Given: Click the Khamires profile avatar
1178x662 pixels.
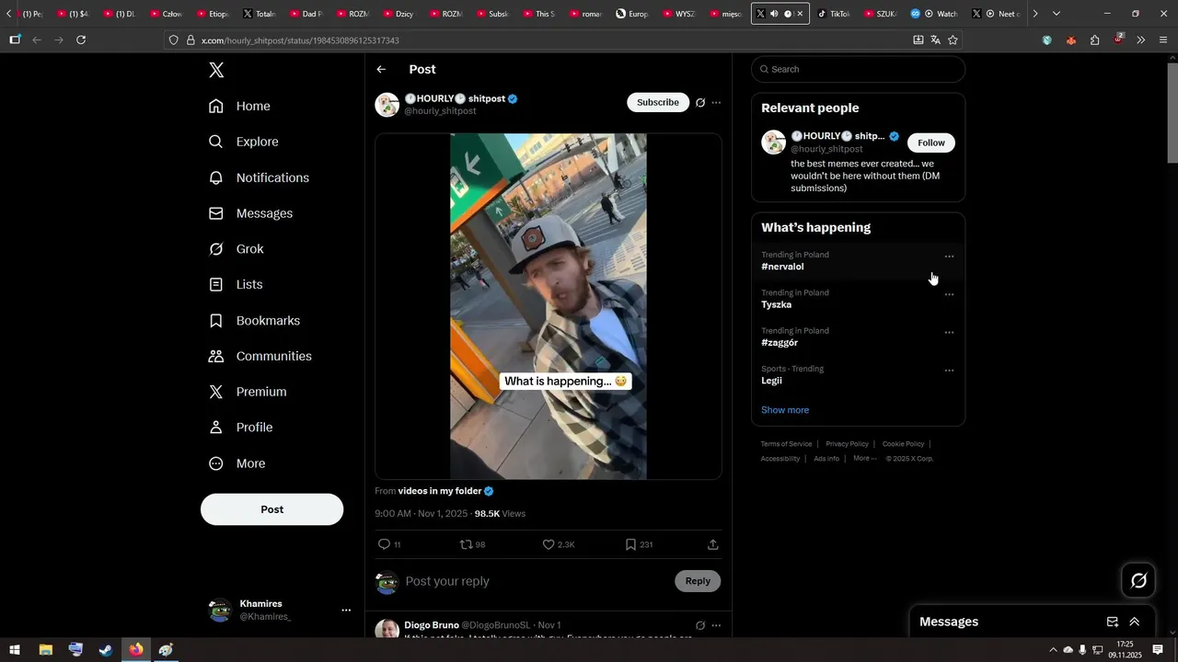Looking at the screenshot, I should tap(220, 611).
